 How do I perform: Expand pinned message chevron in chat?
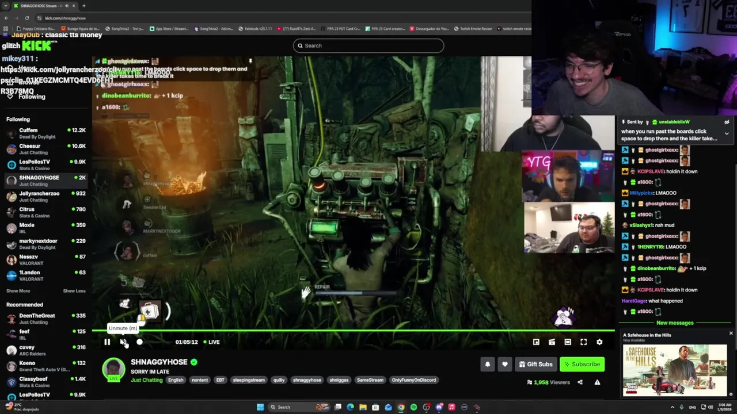point(727,134)
